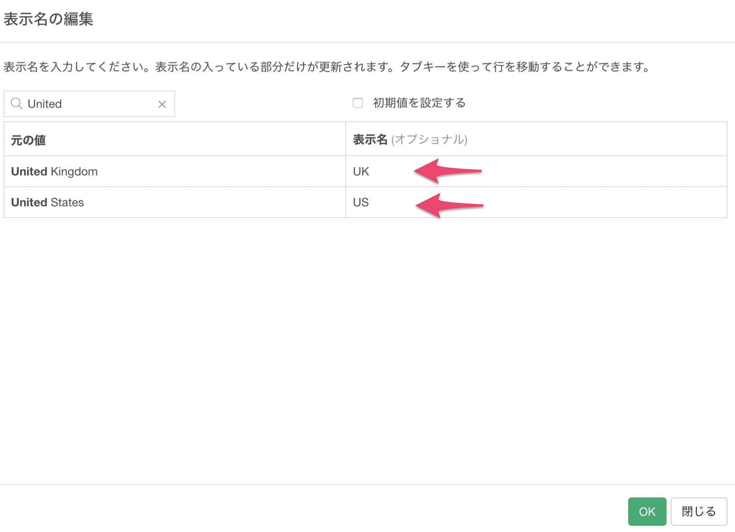
Task: Click the search magnifier icon
Action: click(x=17, y=104)
